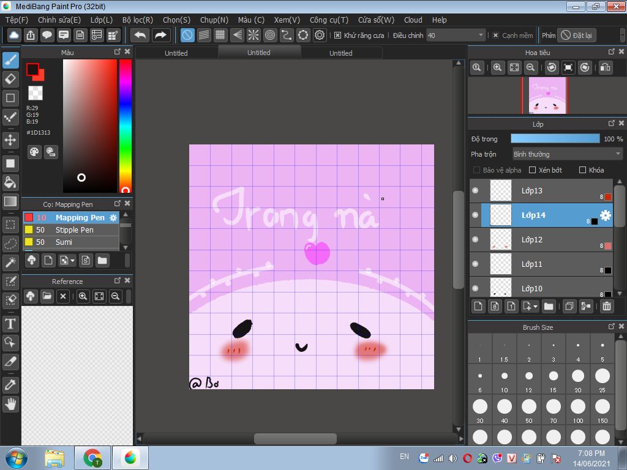Create a new layer in Layers panel
The image size is (627, 470).
[x=478, y=306]
